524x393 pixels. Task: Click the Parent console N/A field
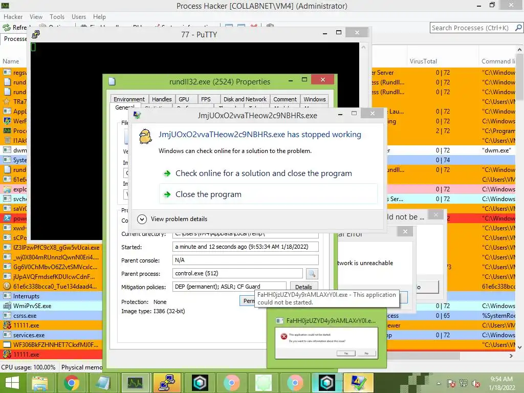(x=246, y=260)
